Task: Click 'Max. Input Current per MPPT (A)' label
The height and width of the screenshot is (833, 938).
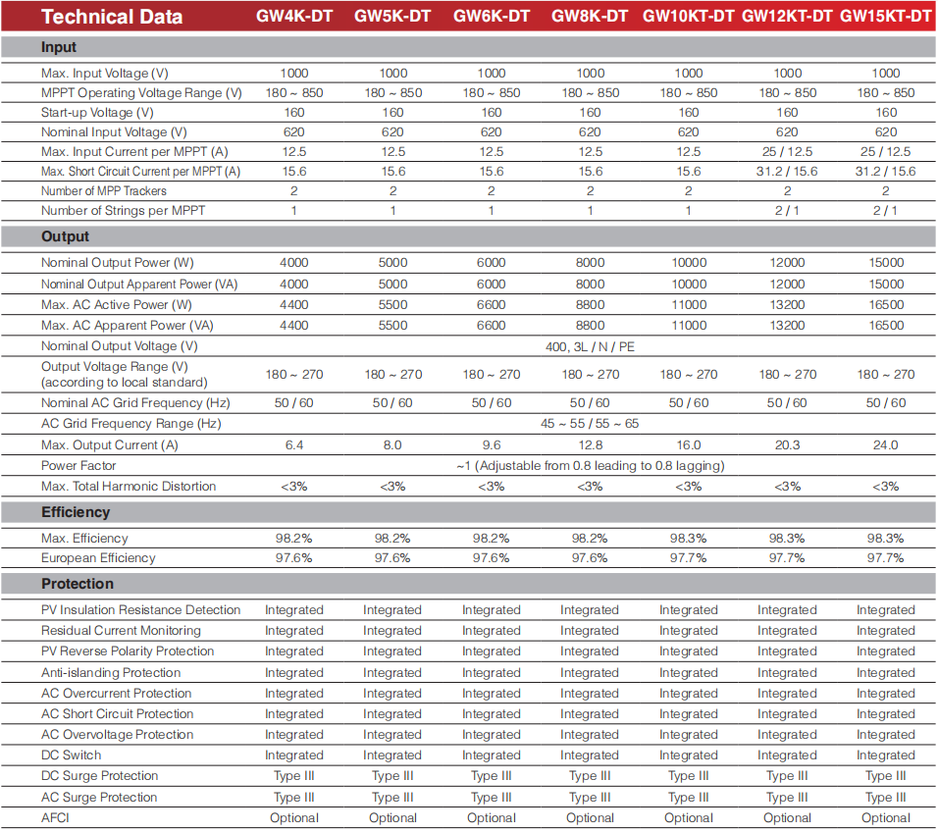Action: (134, 152)
